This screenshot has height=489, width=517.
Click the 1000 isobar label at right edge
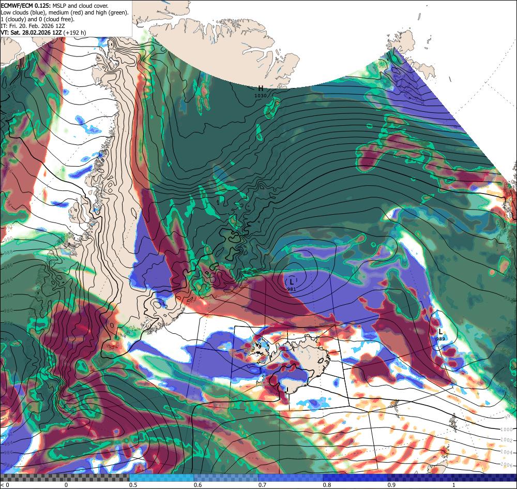(507, 429)
